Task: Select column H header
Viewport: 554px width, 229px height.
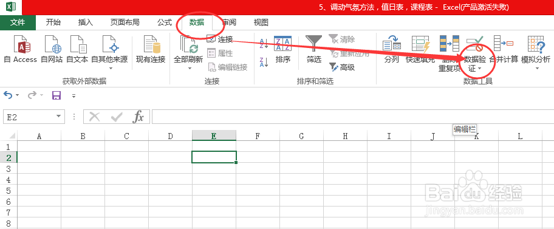Action: click(x=346, y=136)
